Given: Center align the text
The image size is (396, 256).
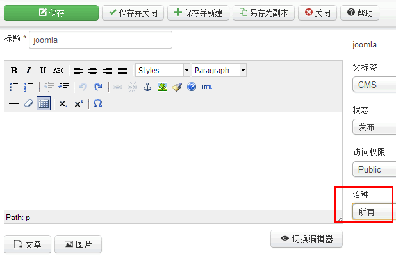Looking at the screenshot, I should click(x=93, y=71).
